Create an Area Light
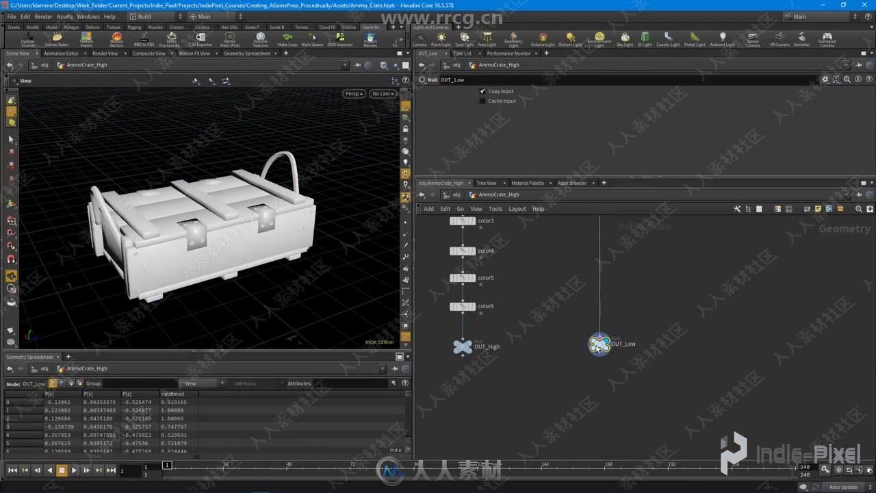This screenshot has height=493, width=876. point(487,40)
